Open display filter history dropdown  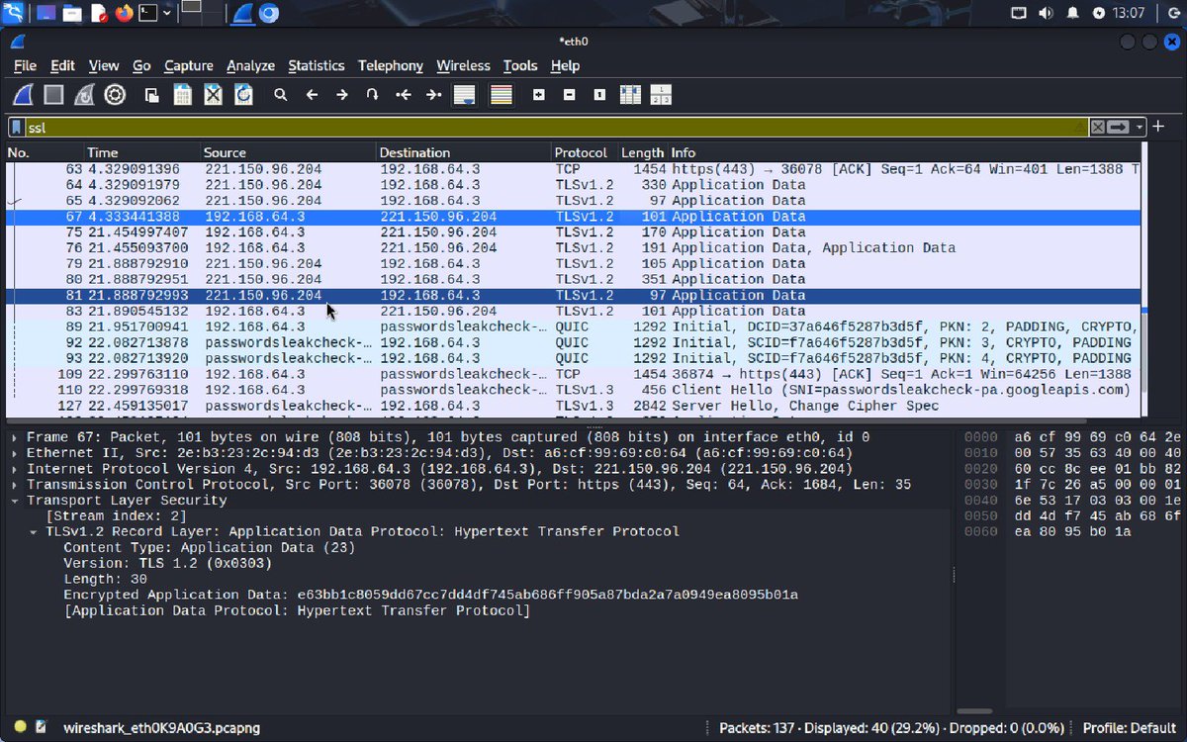[1140, 128]
